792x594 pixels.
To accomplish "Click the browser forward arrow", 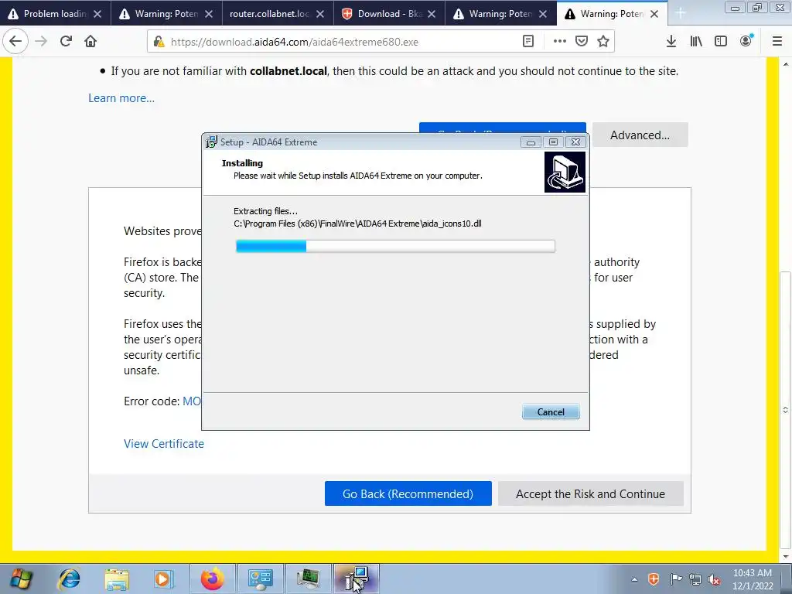I will click(41, 42).
